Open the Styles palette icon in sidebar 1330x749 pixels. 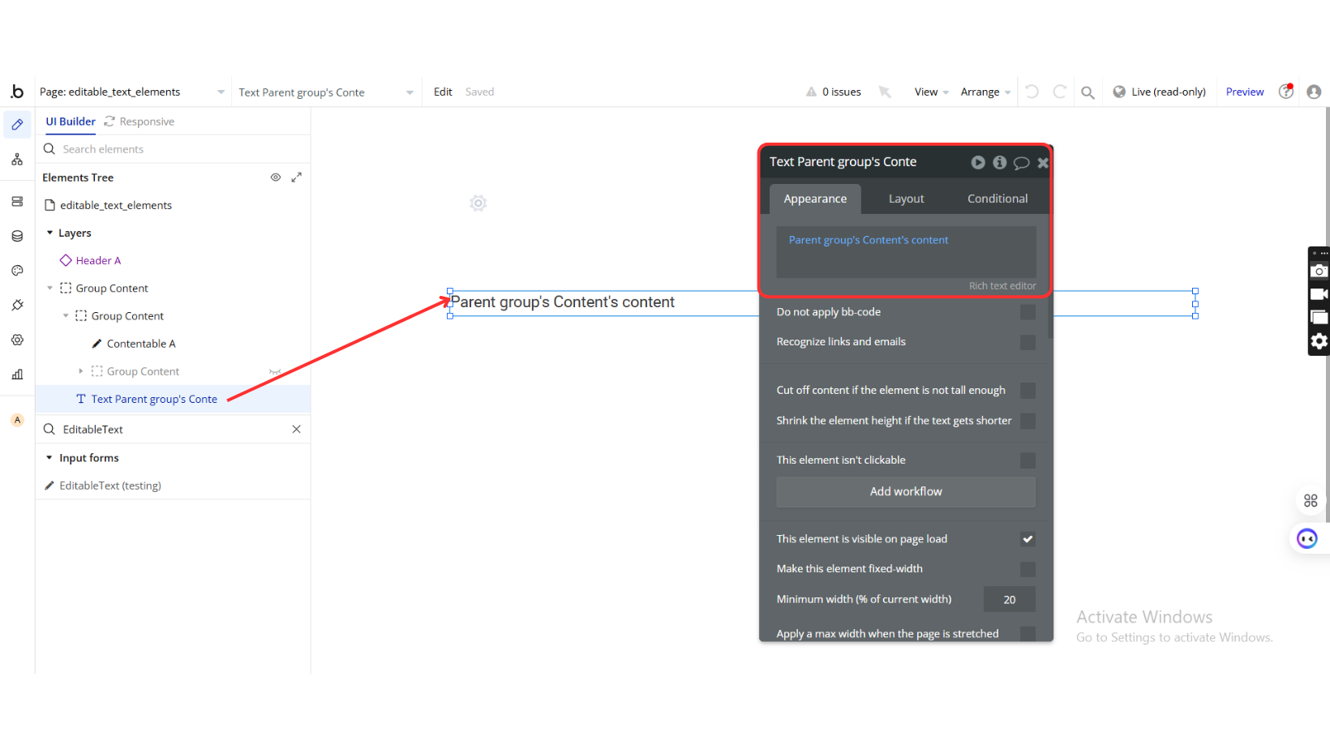pos(17,271)
